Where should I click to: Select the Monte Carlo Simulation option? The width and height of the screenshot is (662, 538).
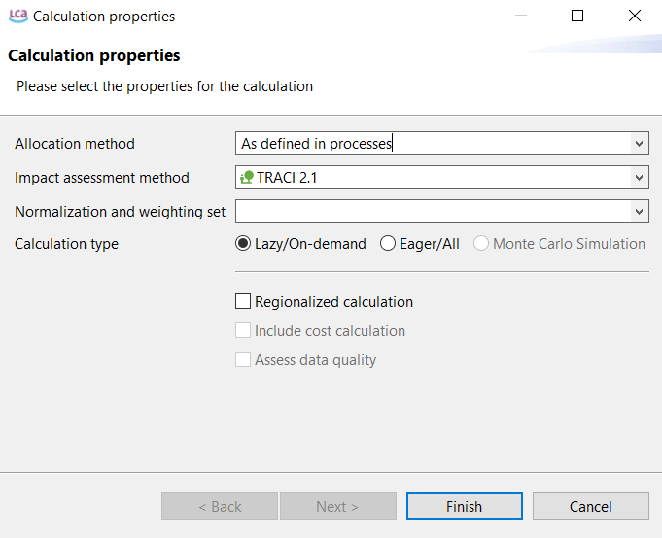coord(481,244)
